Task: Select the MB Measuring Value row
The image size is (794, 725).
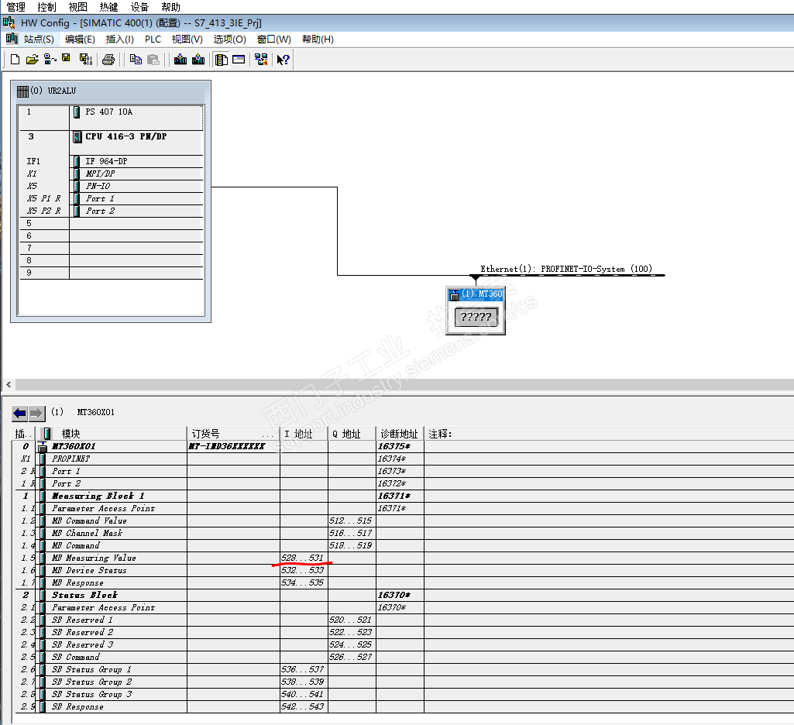Action: tap(403, 558)
